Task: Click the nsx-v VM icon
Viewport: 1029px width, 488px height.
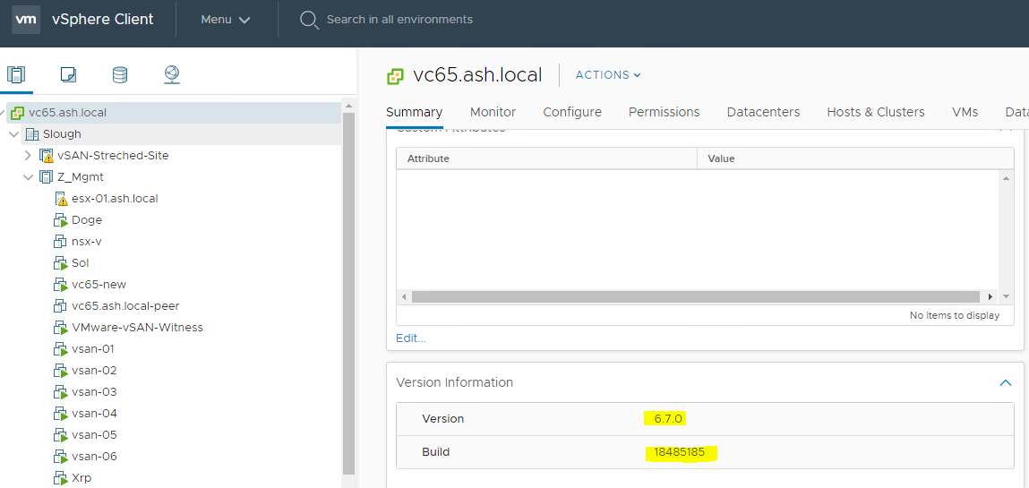Action: 60,242
